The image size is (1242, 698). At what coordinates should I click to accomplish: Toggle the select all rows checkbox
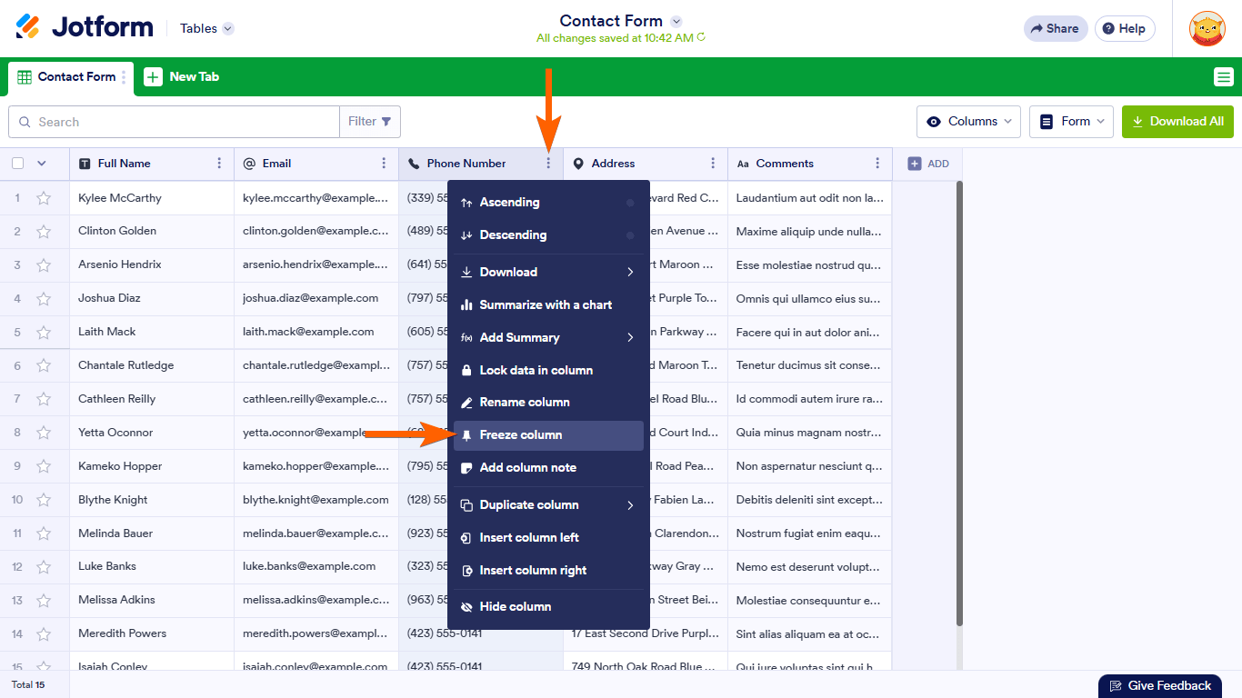tap(18, 164)
